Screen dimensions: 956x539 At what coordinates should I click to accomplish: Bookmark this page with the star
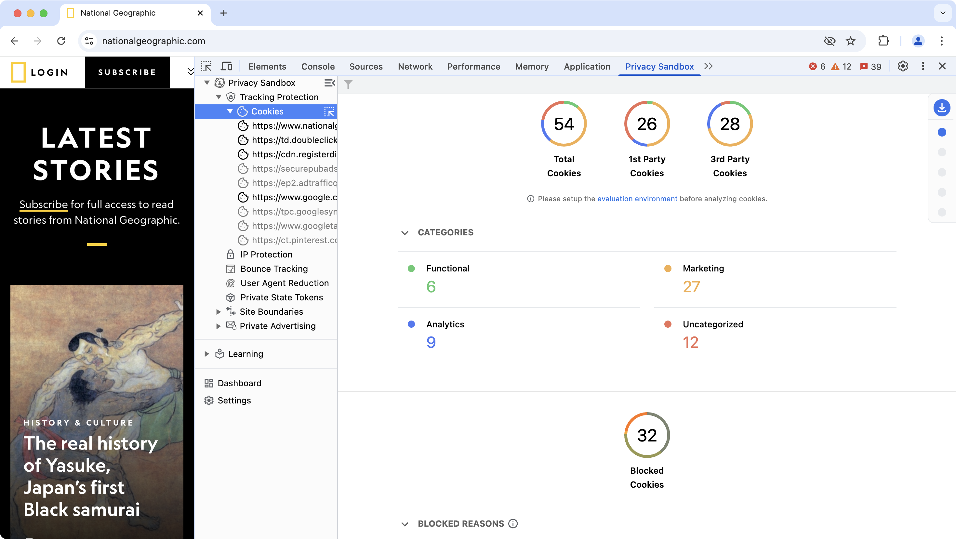pos(851,41)
